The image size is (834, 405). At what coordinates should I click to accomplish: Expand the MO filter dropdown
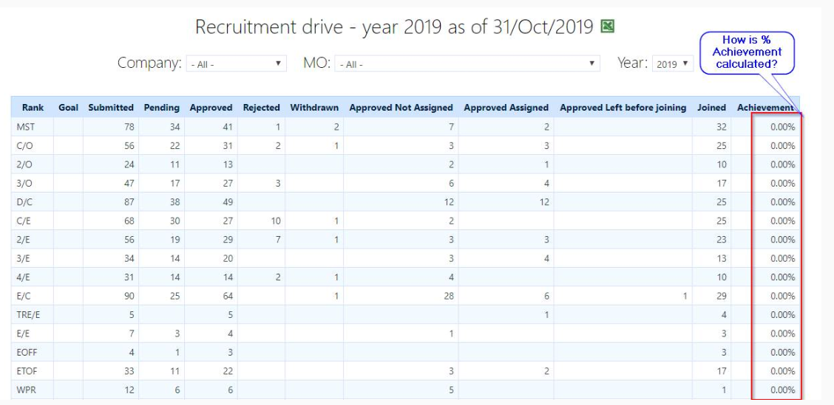point(467,63)
